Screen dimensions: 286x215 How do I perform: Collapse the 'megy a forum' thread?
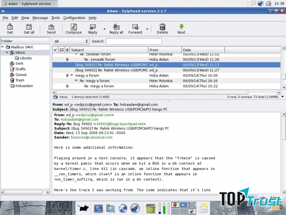click(x=72, y=75)
